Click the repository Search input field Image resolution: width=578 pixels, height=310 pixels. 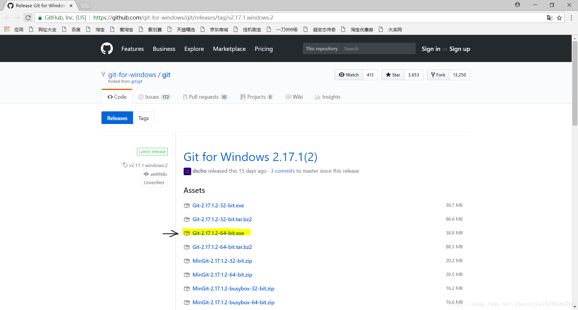coord(378,48)
